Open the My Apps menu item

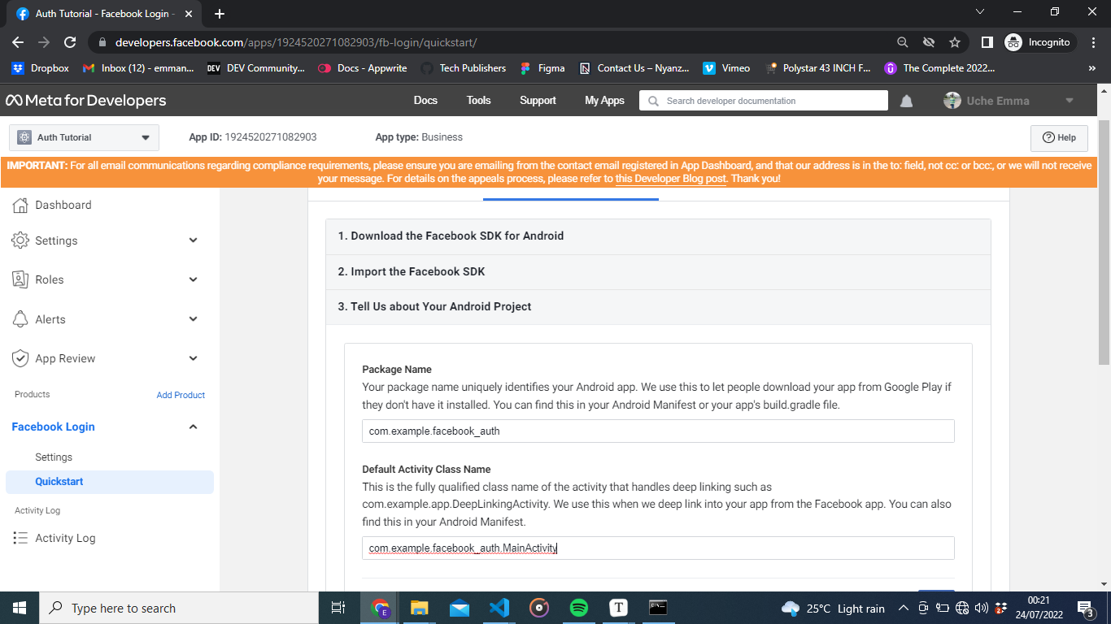pos(604,101)
